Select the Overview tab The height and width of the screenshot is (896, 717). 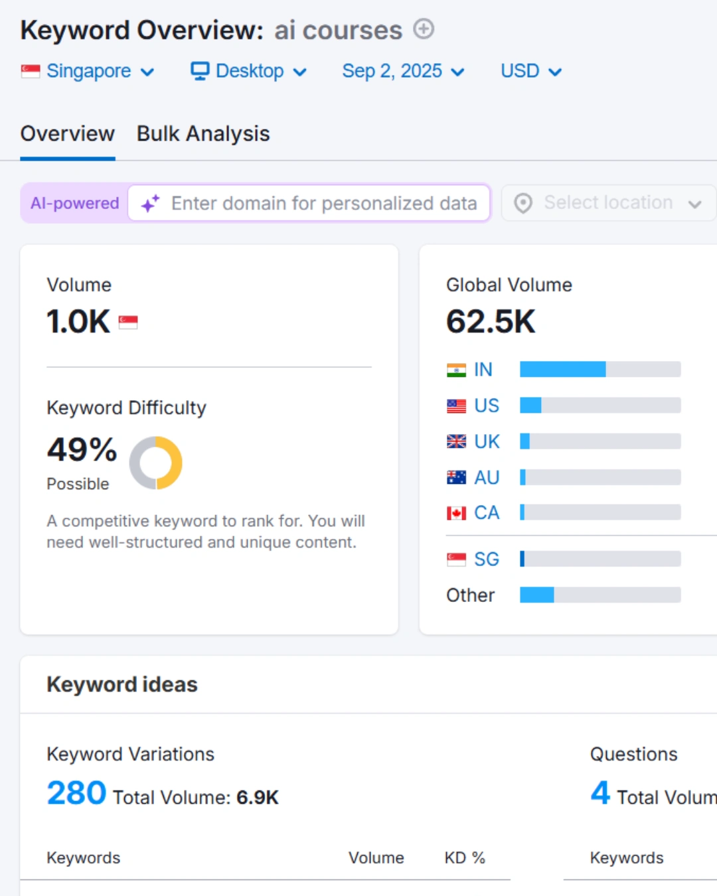(x=68, y=134)
